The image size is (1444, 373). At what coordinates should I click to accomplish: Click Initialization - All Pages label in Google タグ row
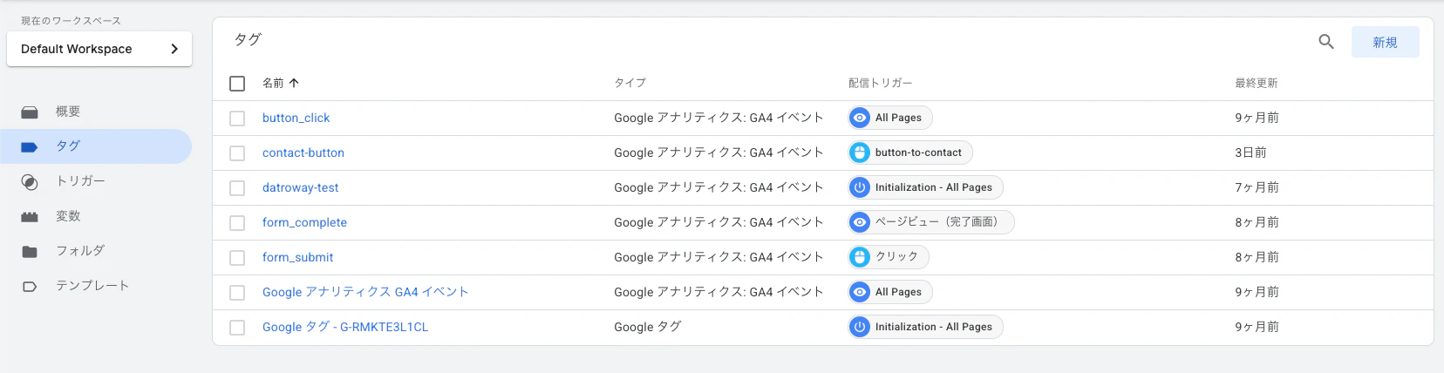(x=934, y=327)
